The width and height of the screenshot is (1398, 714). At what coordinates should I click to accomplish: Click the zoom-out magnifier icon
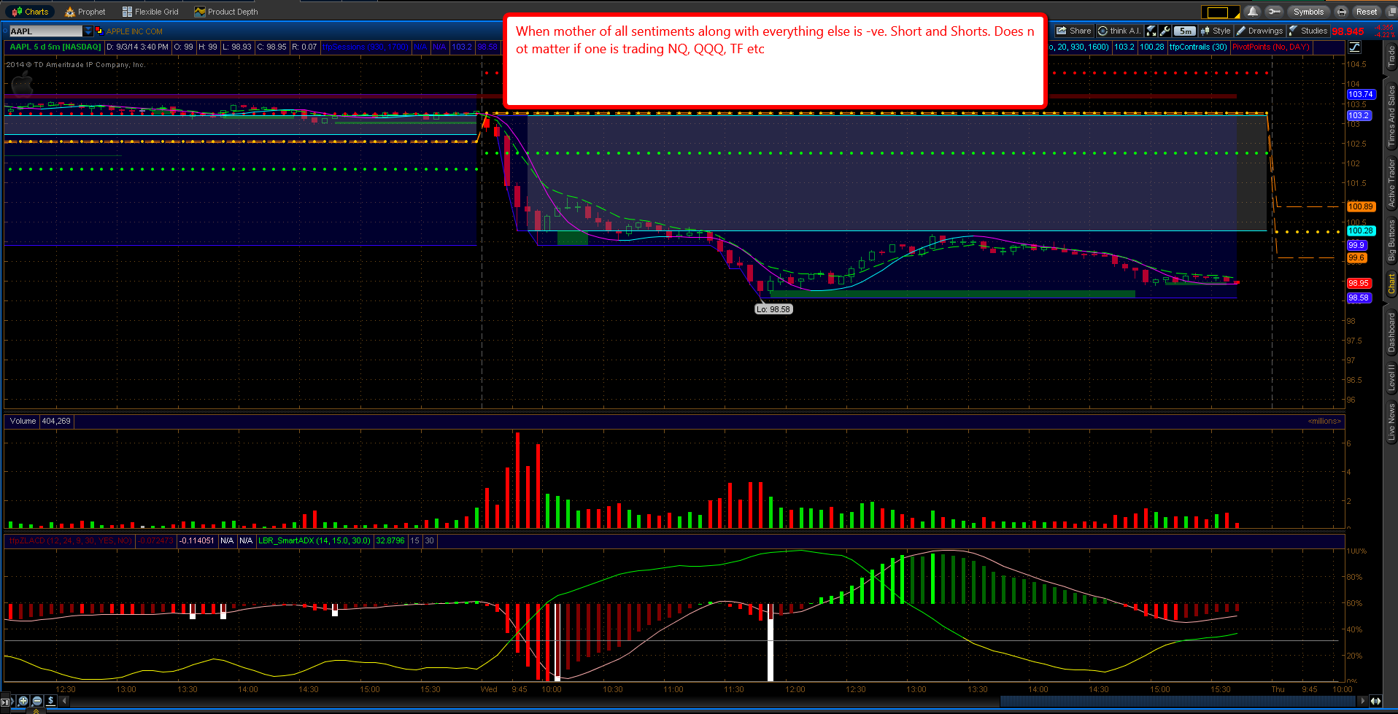(37, 701)
